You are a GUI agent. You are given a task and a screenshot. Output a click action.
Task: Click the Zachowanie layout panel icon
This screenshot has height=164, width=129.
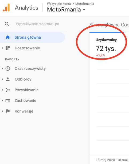[x=8, y=101]
